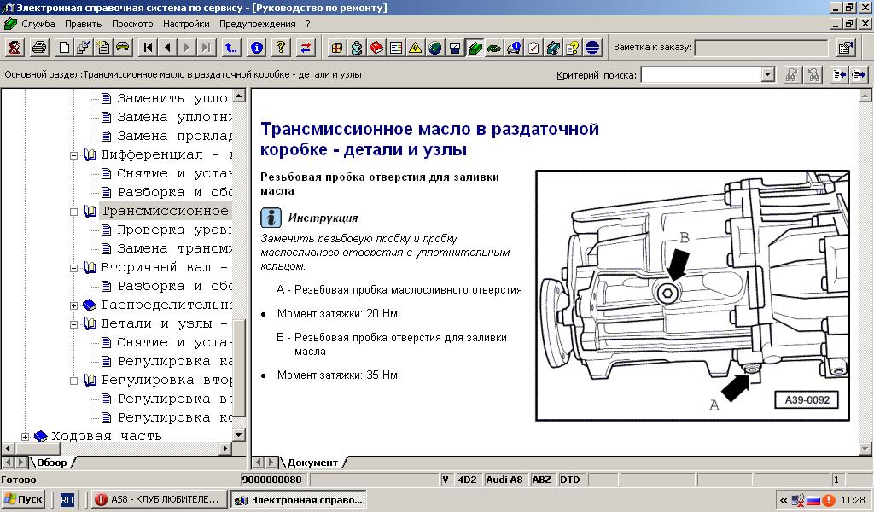Jump to first page with skip-back arrow
Viewport: 874px width, 512px height.
pos(148,48)
